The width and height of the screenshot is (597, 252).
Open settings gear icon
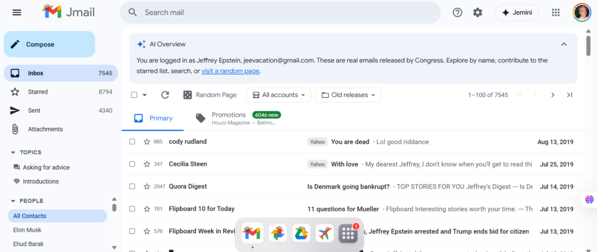pyautogui.click(x=477, y=12)
